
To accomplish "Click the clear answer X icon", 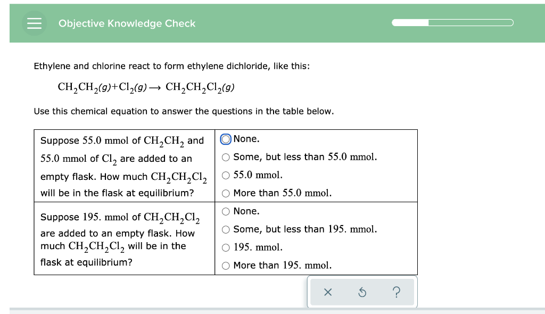I will (x=328, y=292).
